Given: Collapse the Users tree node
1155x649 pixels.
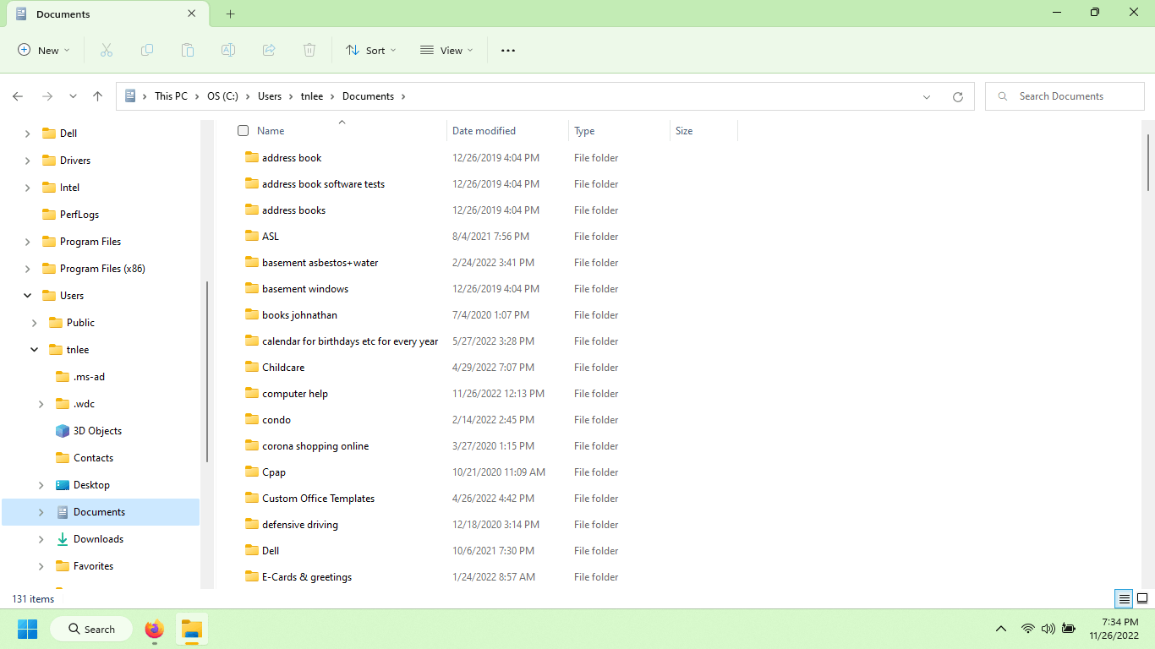Looking at the screenshot, I should click(x=28, y=296).
